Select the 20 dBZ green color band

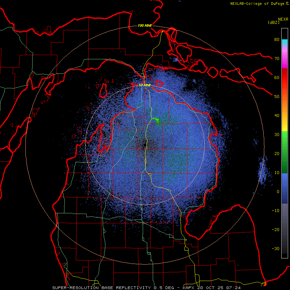point(285,153)
